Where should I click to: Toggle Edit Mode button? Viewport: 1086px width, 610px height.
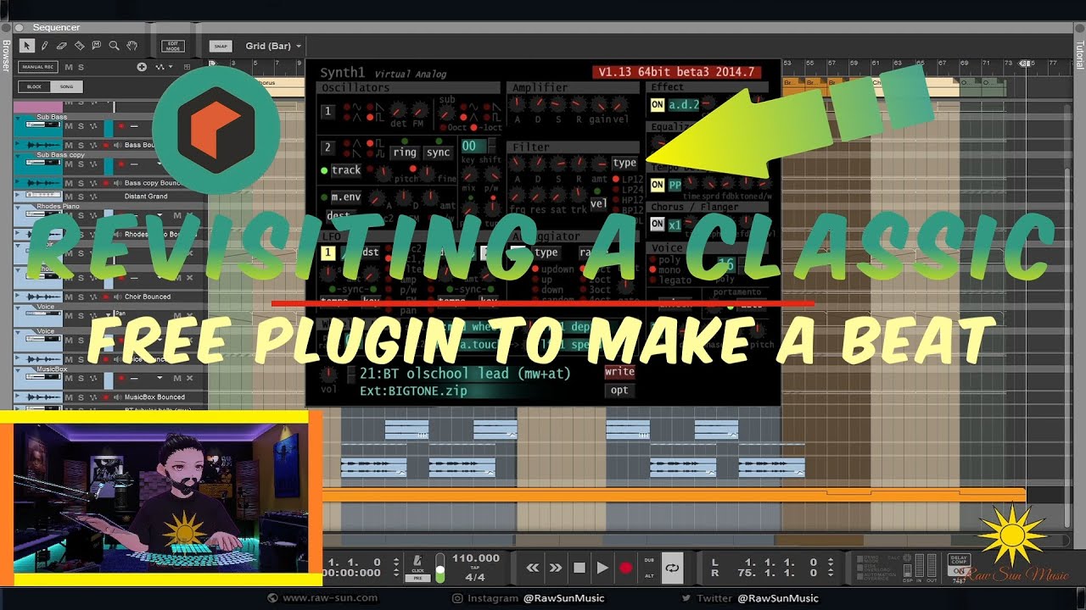tap(172, 46)
